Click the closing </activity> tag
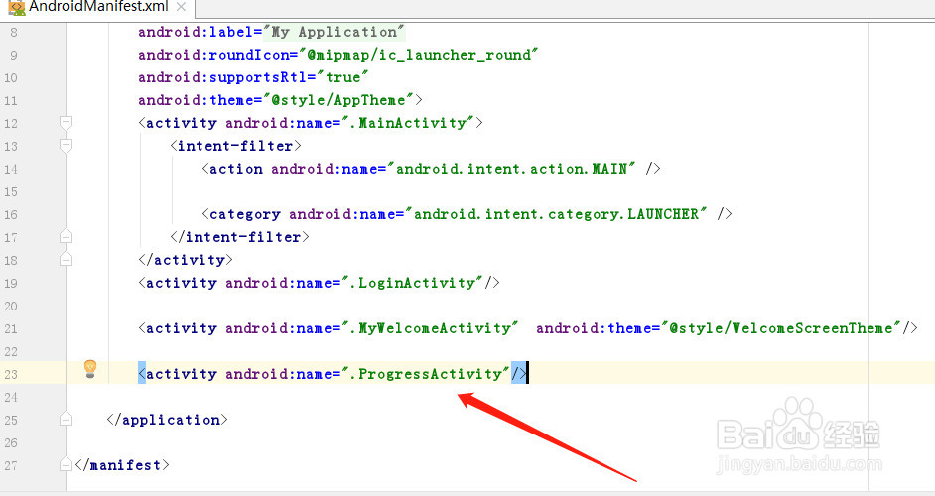 click(186, 260)
